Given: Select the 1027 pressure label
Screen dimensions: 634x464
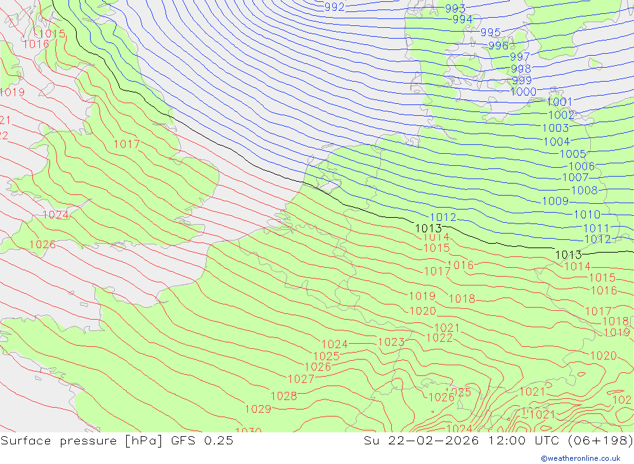Looking at the screenshot, I should click(x=301, y=379).
